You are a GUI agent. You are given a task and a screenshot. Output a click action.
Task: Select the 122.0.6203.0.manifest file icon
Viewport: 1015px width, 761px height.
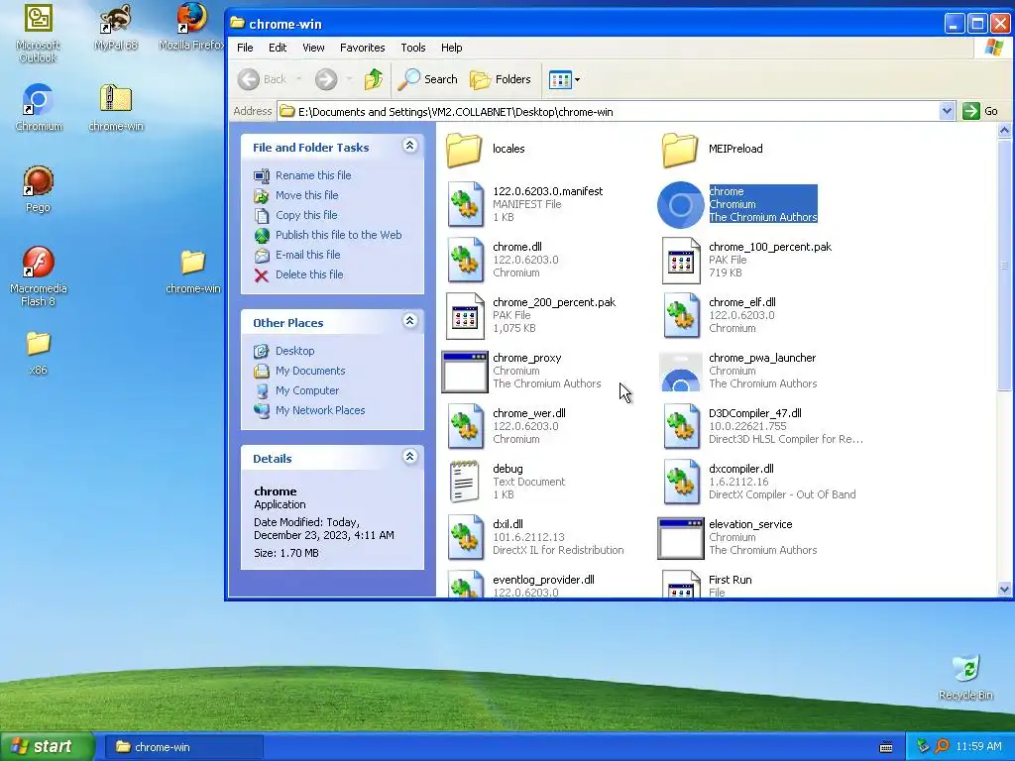point(465,204)
